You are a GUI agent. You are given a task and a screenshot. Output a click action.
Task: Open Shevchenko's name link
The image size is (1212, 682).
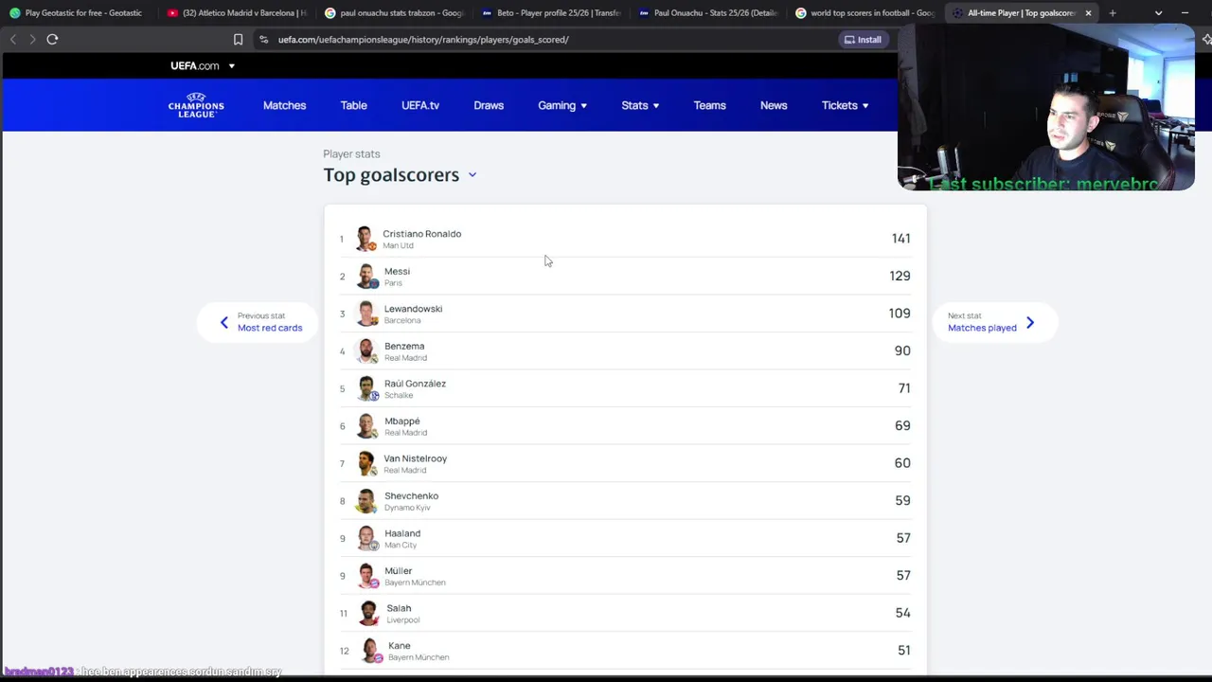click(411, 495)
